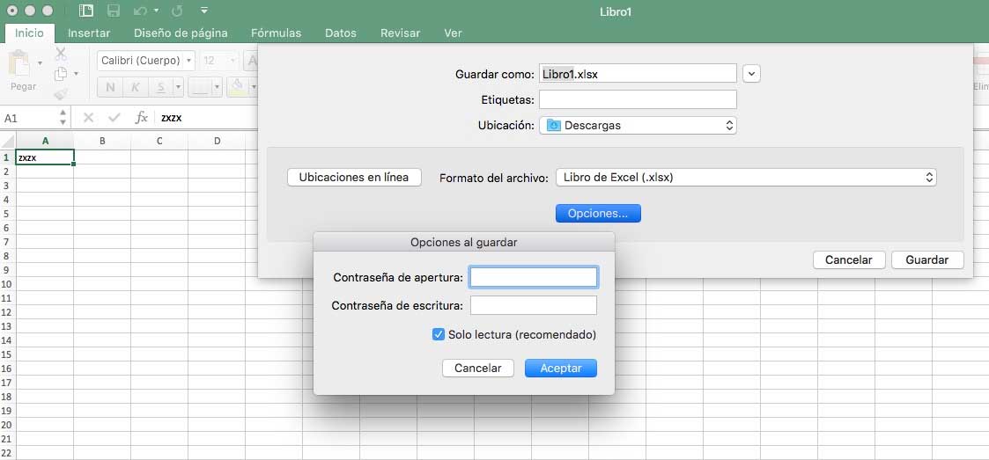The width and height of the screenshot is (989, 460).
Task: Click the Ubicaciones en línea button
Action: (354, 178)
